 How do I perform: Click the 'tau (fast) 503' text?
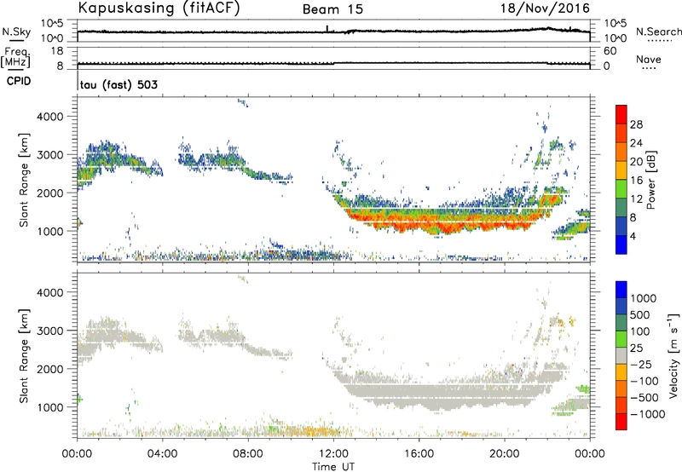[x=118, y=84]
